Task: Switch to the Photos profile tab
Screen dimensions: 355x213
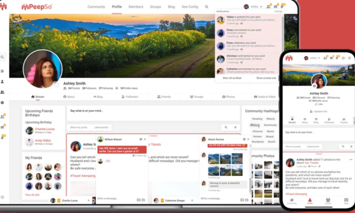Action: click(229, 97)
